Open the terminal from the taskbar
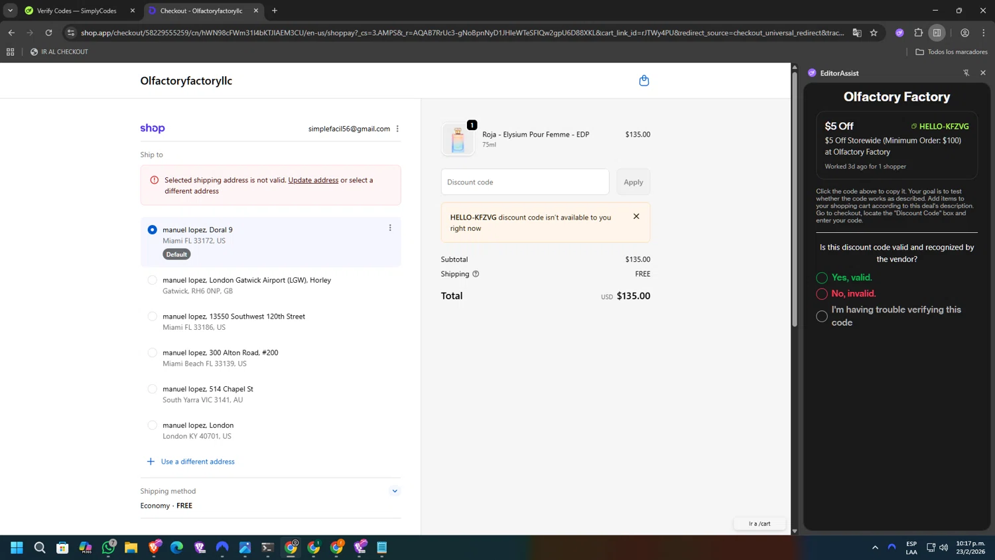The width and height of the screenshot is (995, 560). tap(267, 547)
